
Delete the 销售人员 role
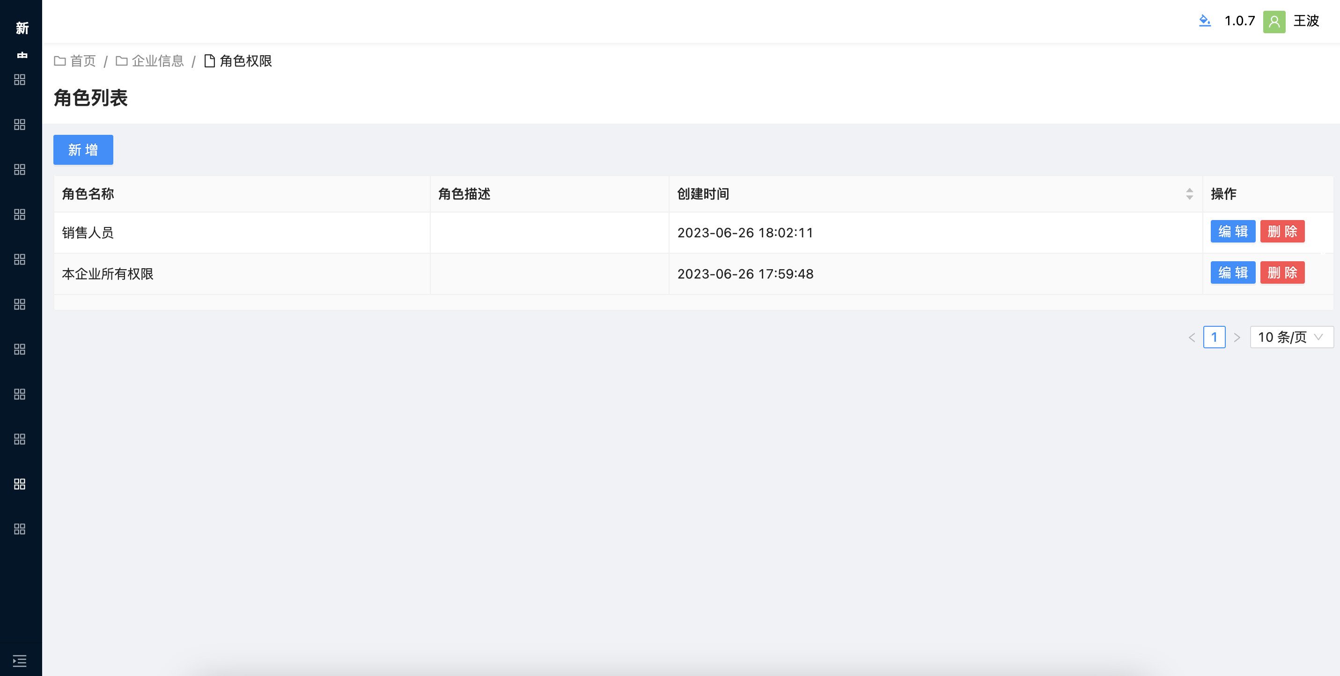pos(1282,231)
